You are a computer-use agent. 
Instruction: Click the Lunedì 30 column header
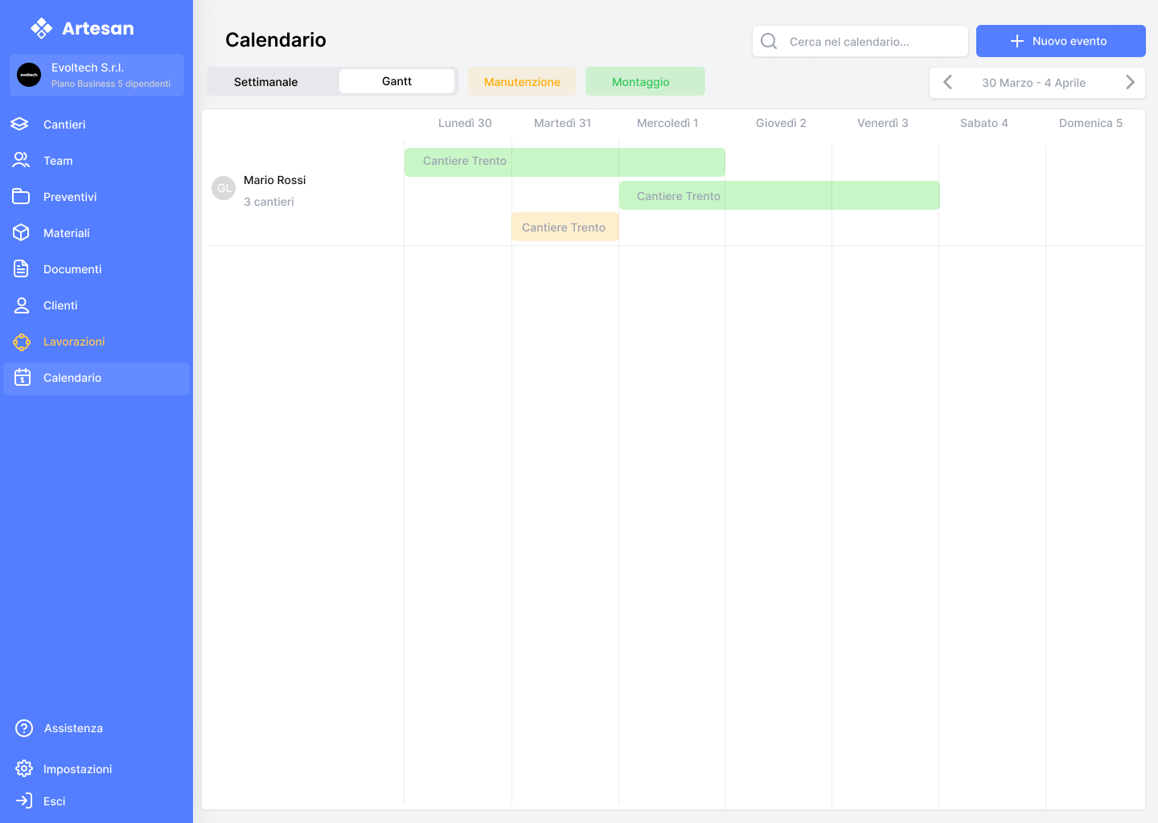click(x=465, y=123)
